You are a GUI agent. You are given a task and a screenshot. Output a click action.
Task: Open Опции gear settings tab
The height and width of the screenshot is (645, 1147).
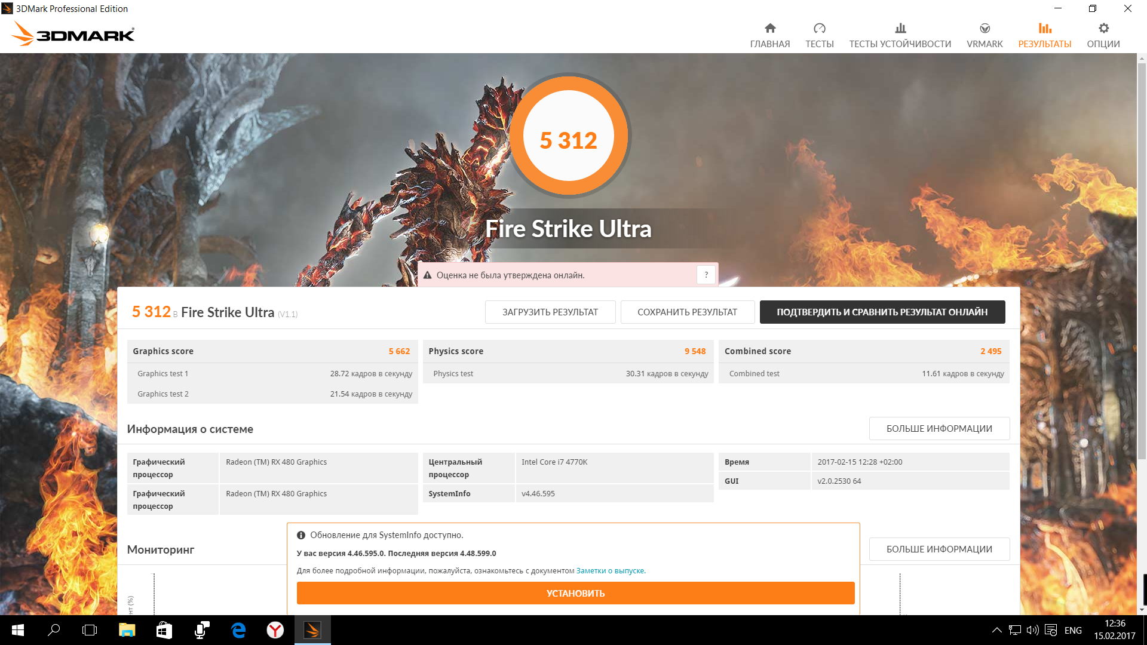click(x=1103, y=36)
